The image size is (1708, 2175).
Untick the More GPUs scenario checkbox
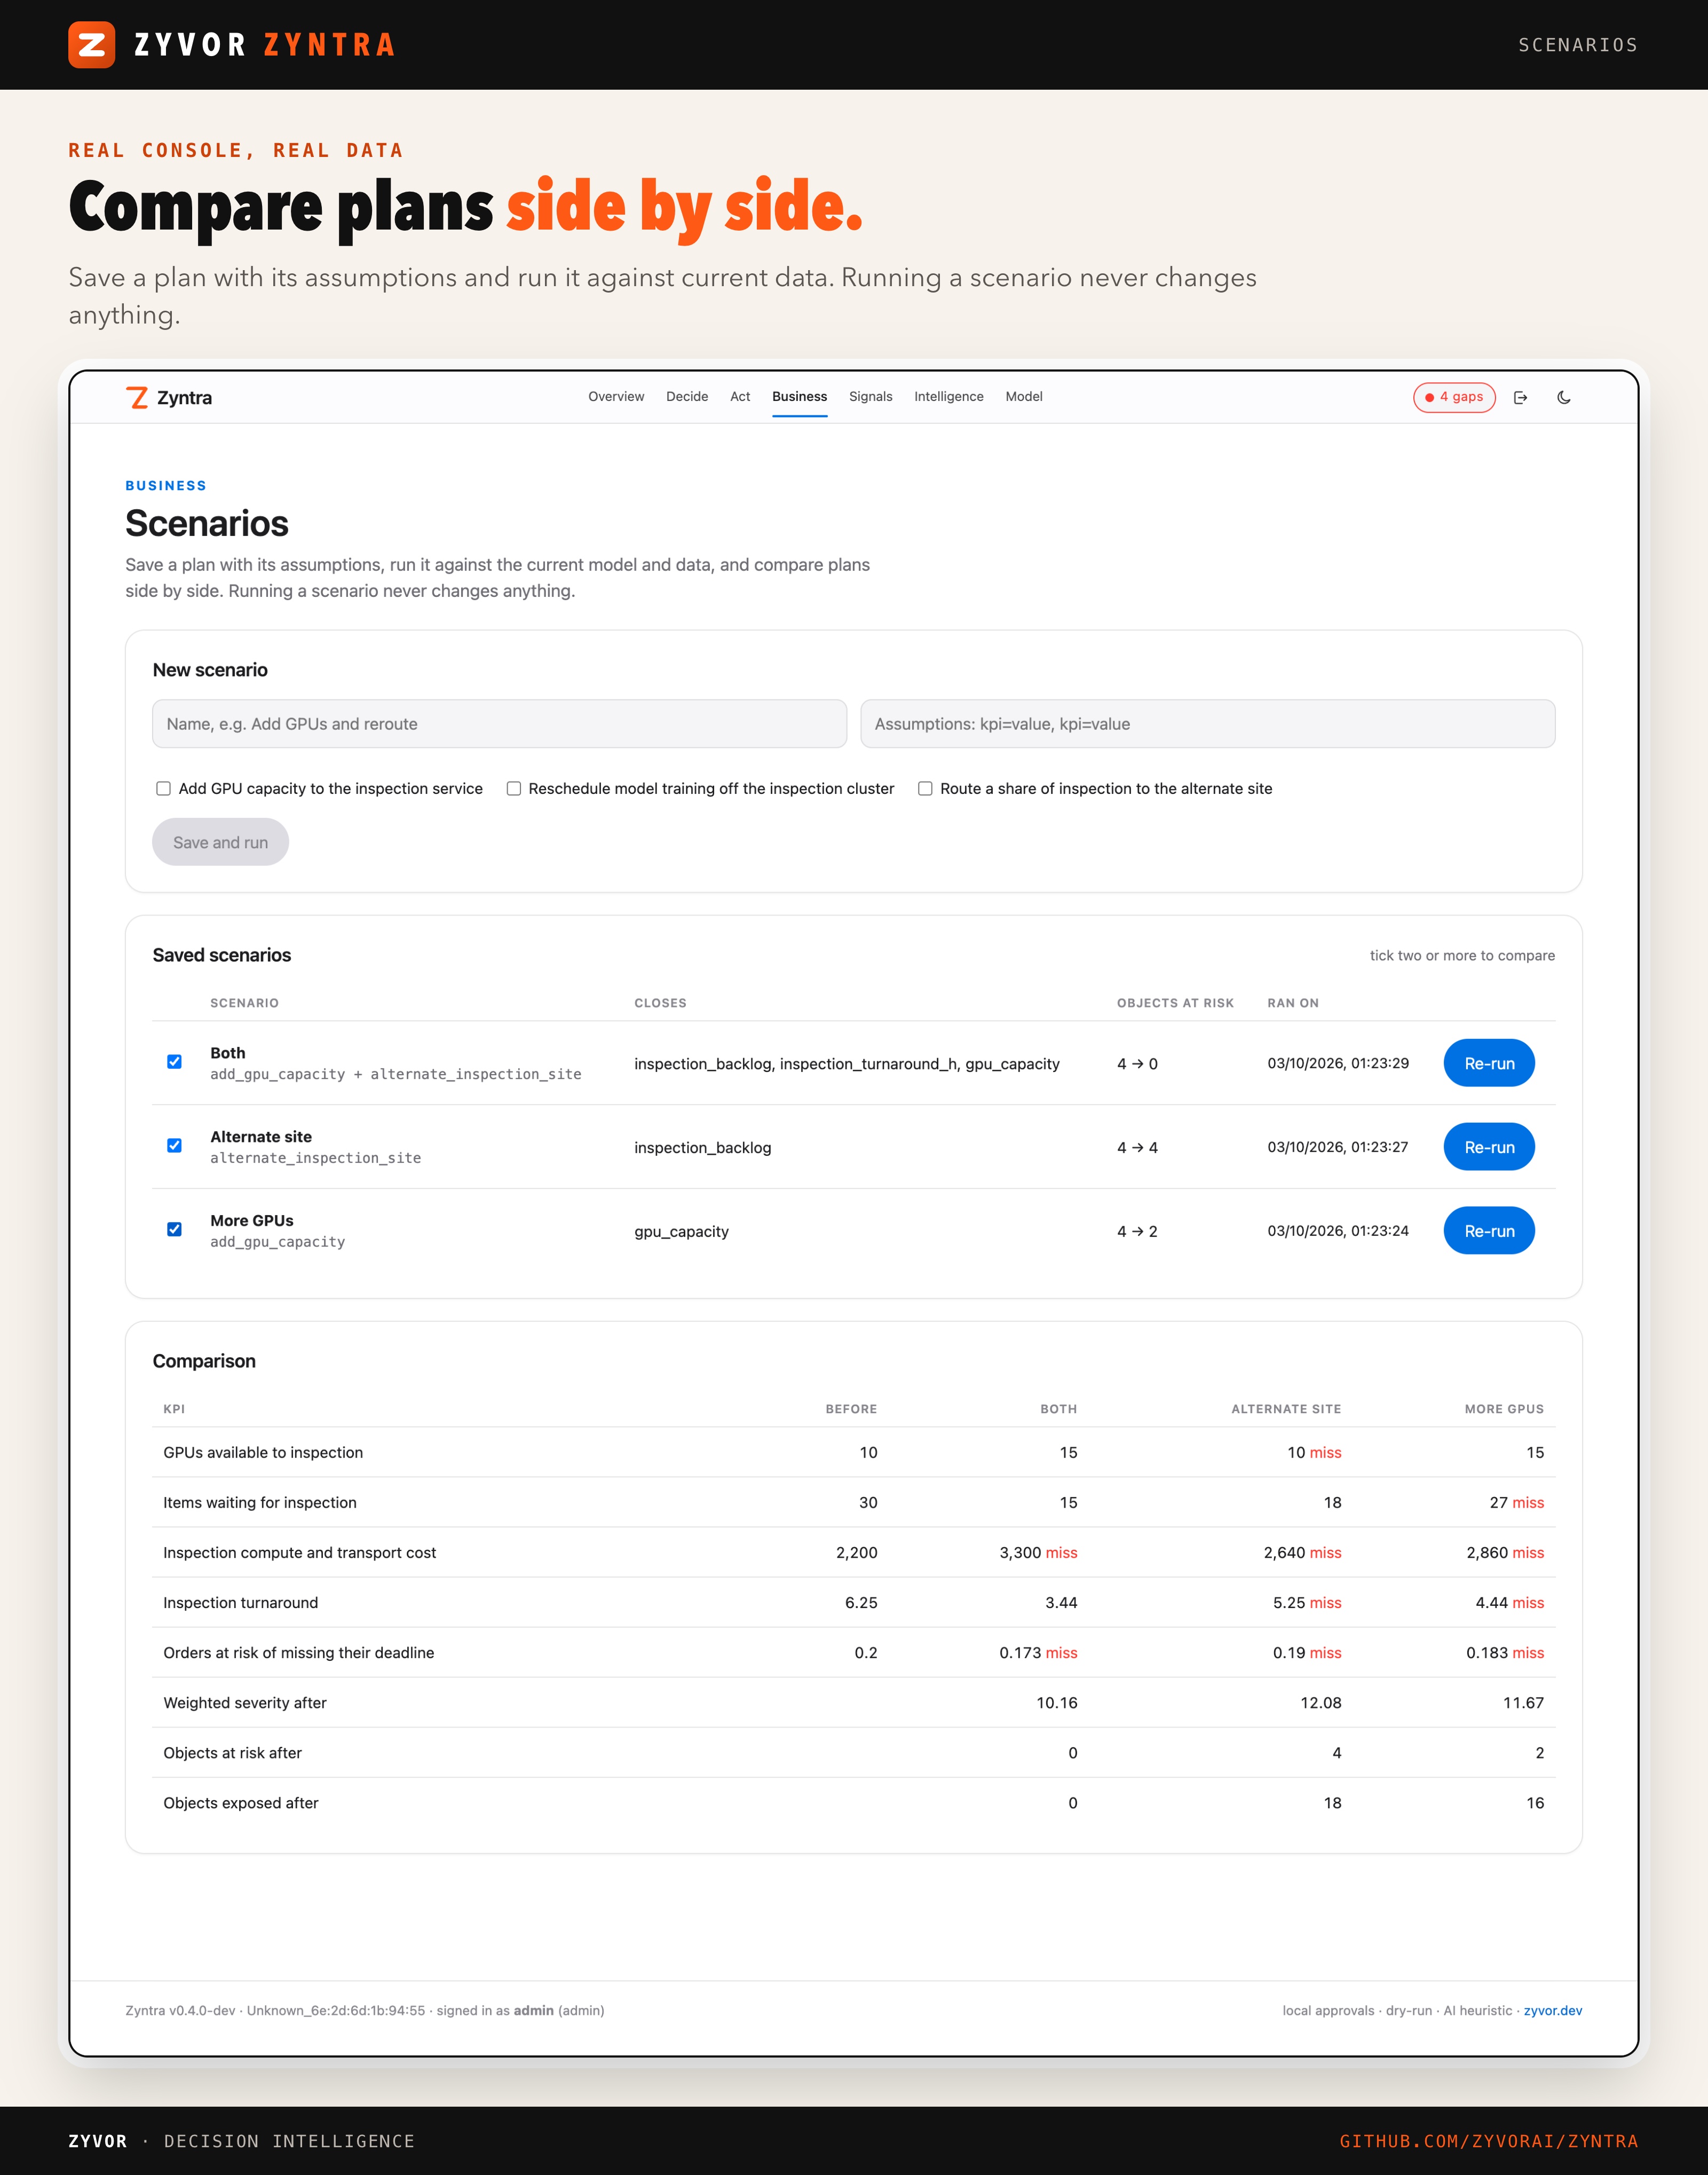174,1230
